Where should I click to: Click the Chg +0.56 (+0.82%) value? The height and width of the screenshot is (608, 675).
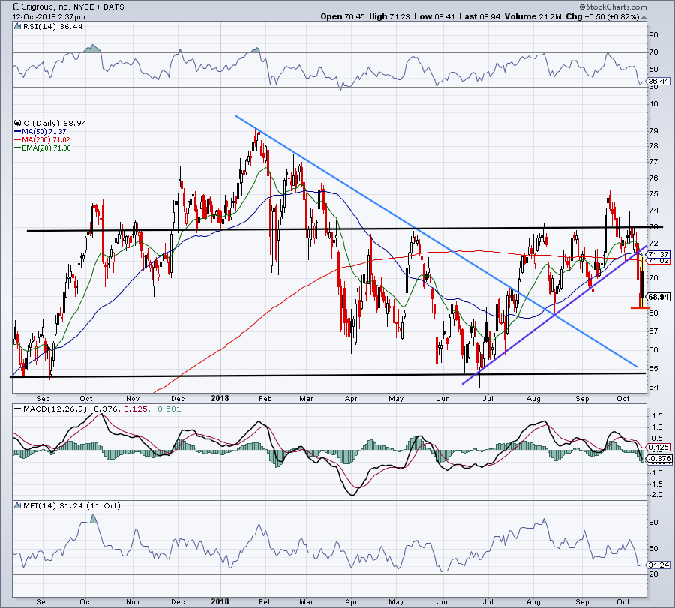coord(603,16)
